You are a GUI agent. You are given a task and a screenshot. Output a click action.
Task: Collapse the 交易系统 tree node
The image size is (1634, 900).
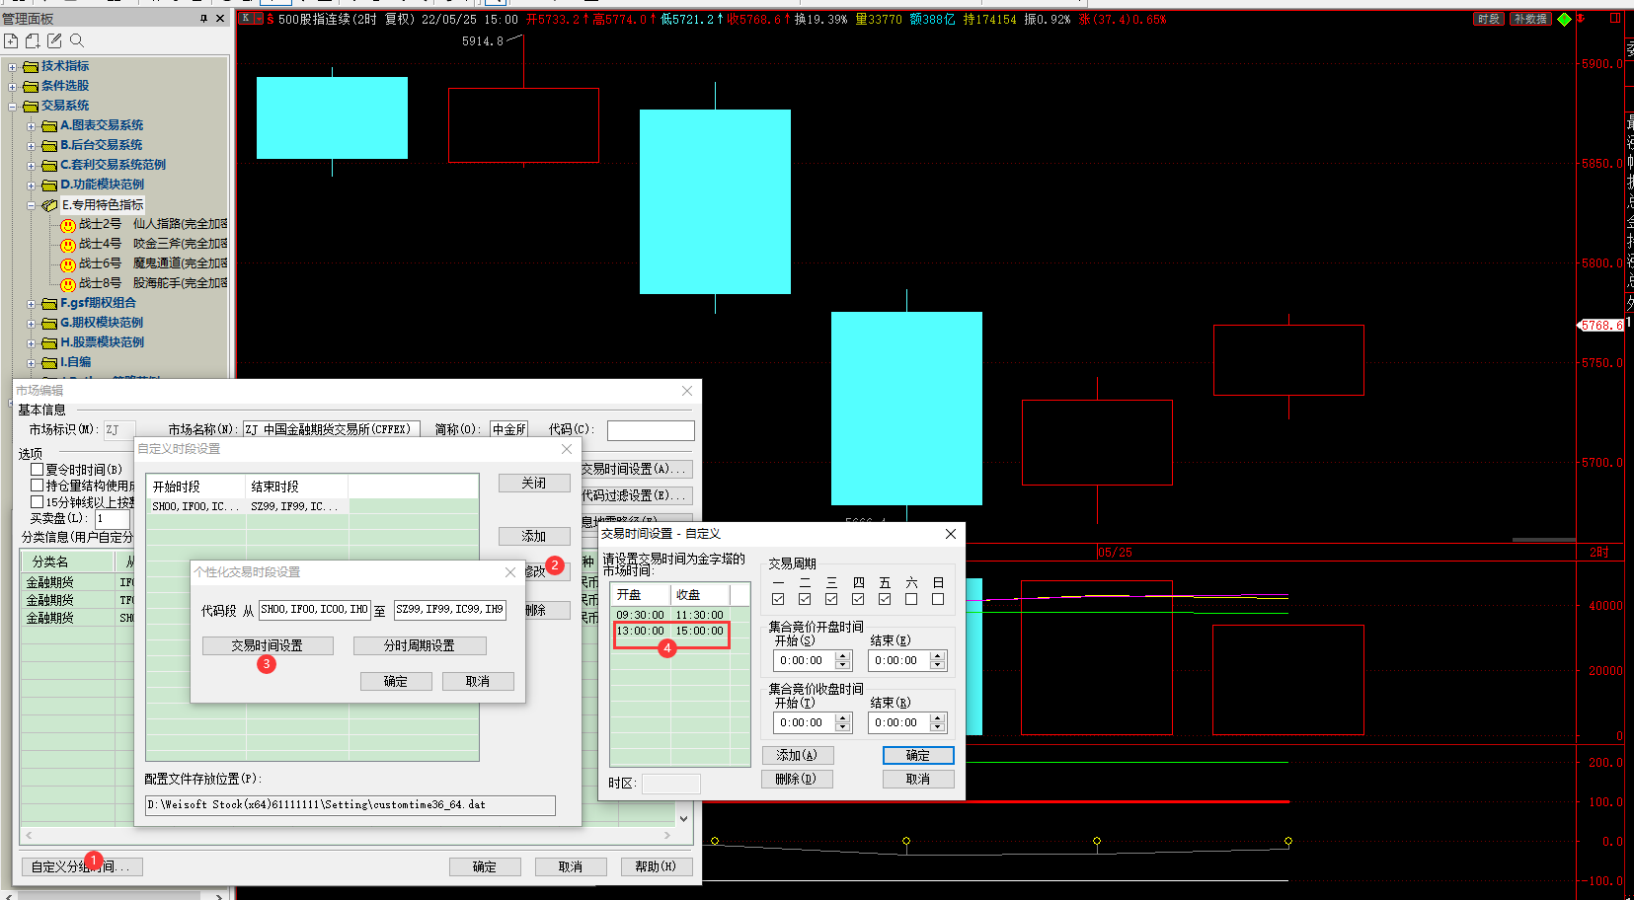[x=12, y=107]
